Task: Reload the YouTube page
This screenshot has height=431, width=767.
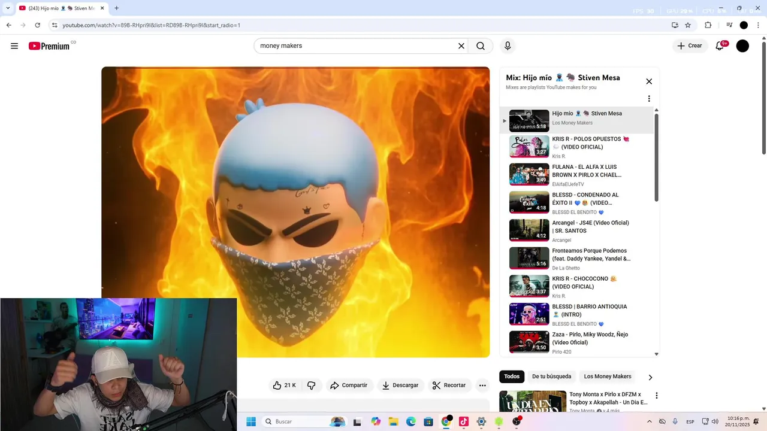Action: point(37,25)
